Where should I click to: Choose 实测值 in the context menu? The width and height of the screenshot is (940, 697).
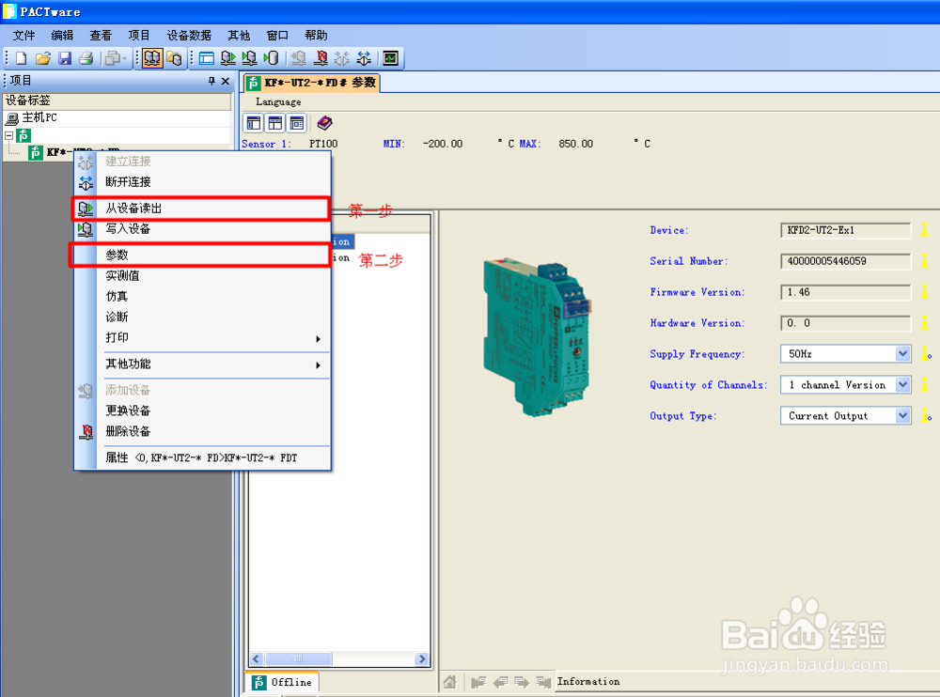click(203, 275)
